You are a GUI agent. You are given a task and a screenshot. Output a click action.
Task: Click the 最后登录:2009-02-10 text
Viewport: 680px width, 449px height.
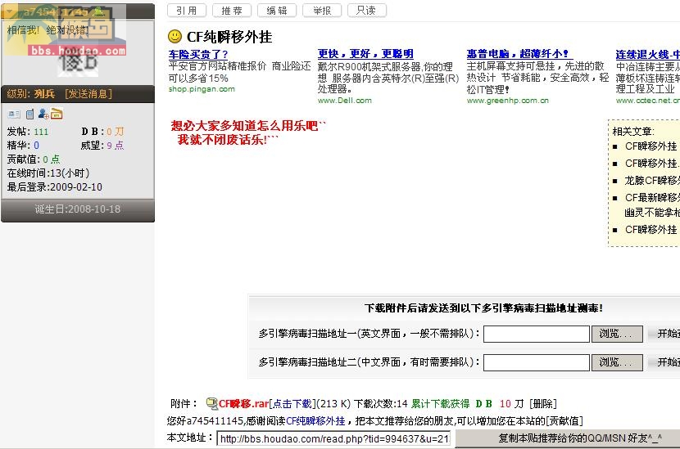pyautogui.click(x=55, y=187)
